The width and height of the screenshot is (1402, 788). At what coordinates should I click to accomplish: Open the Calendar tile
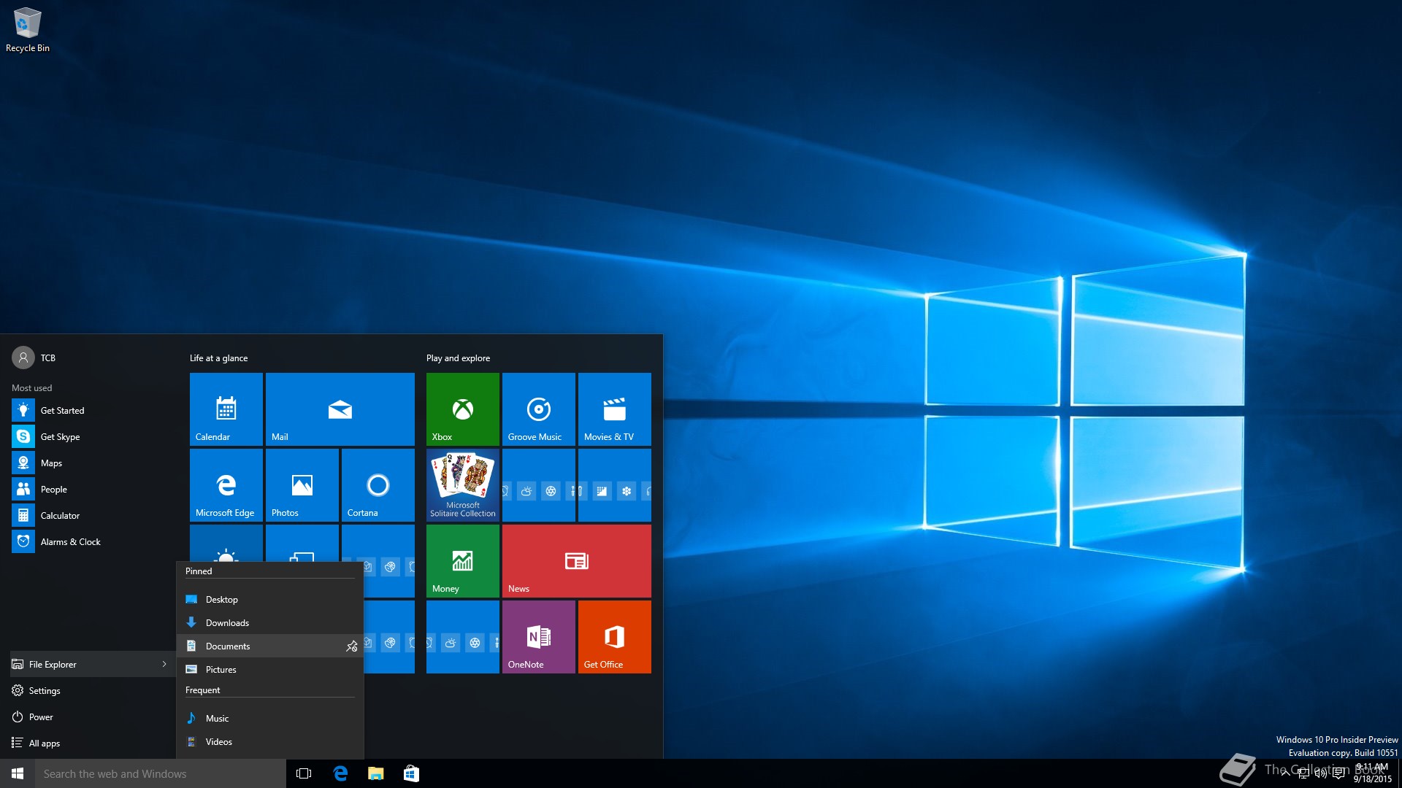click(x=226, y=409)
